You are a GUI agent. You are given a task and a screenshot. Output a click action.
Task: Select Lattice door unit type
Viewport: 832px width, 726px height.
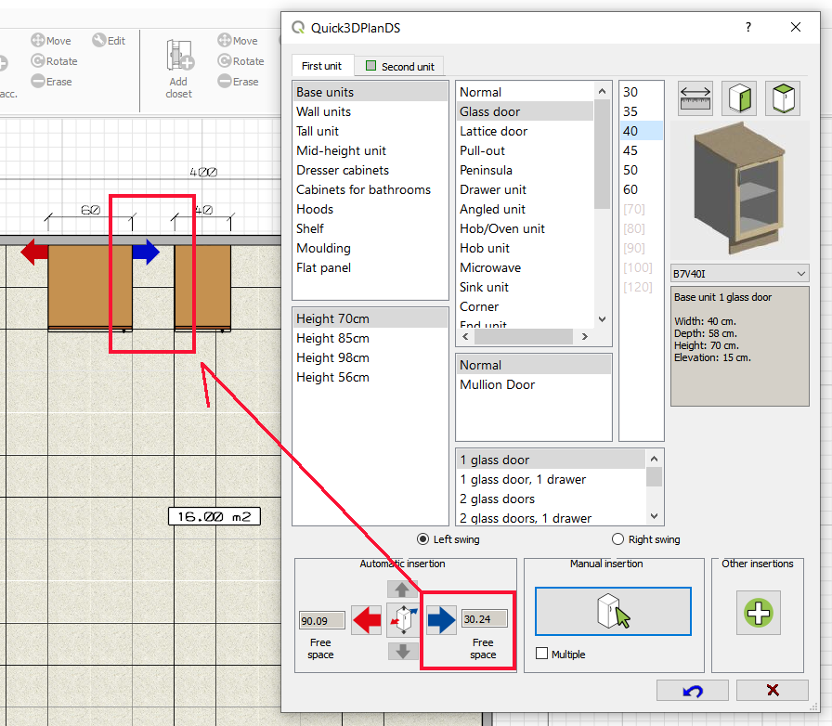tap(526, 131)
